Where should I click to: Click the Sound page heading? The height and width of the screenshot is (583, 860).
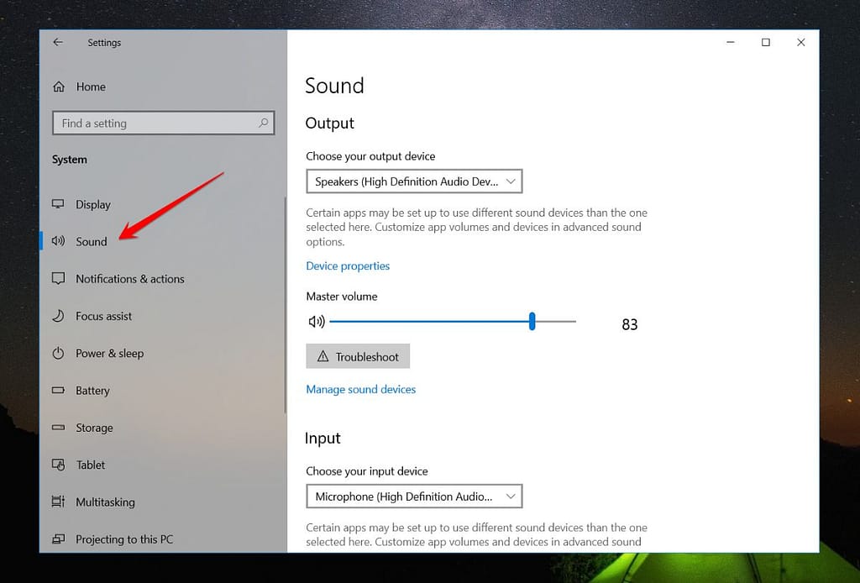334,86
